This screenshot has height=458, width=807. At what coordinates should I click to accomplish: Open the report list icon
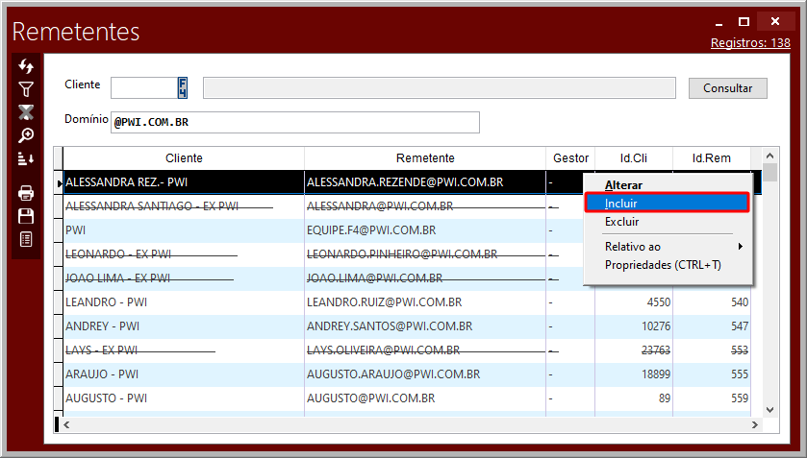click(x=26, y=239)
